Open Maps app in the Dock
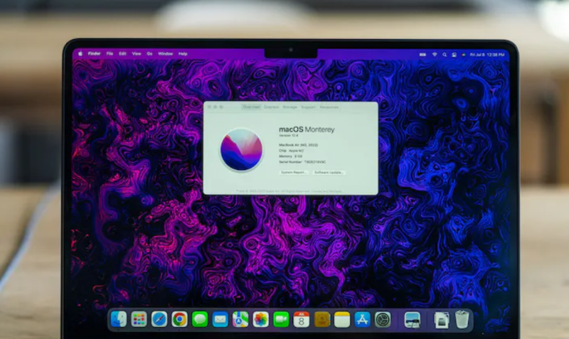 [x=240, y=319]
